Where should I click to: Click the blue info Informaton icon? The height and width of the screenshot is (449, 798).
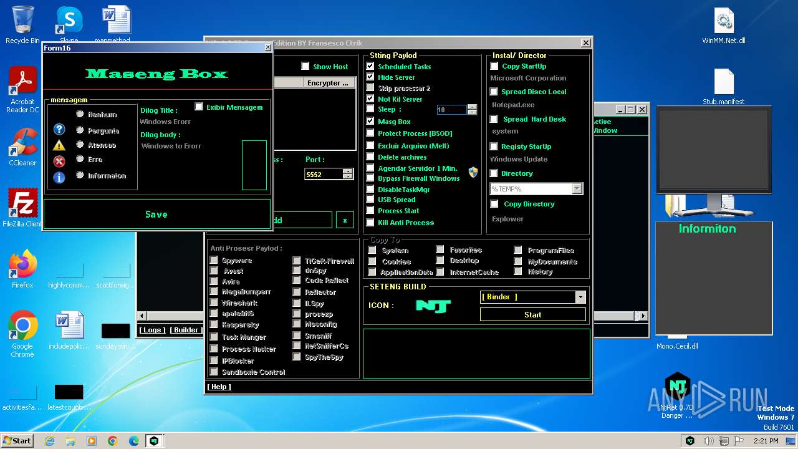(x=59, y=178)
